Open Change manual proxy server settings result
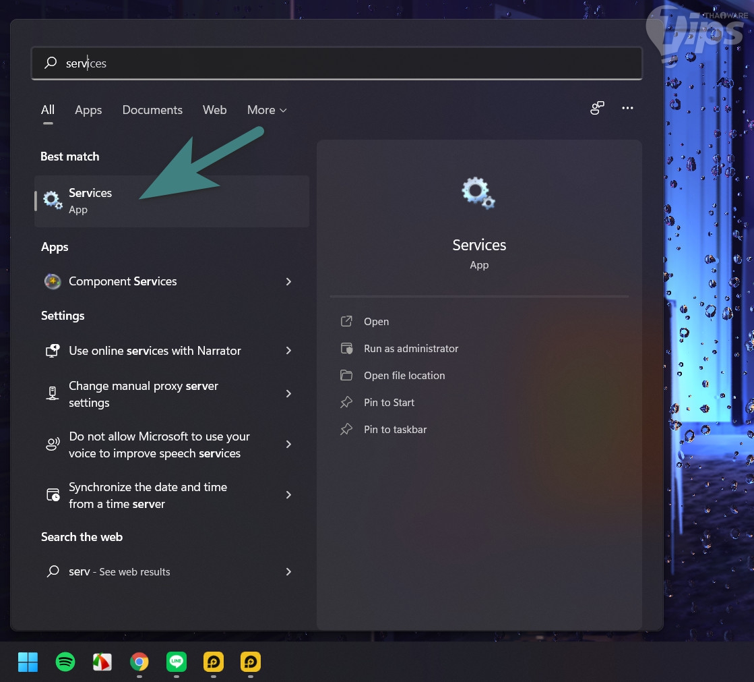This screenshot has width=754, height=682. click(144, 394)
